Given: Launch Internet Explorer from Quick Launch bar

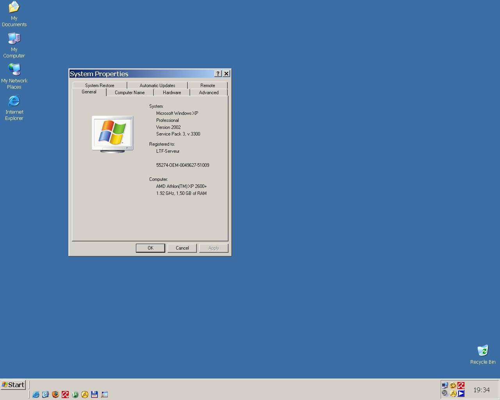Looking at the screenshot, I should [36, 395].
